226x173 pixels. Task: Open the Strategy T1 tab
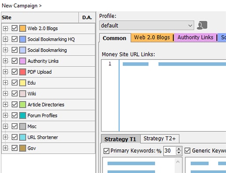point(120,139)
